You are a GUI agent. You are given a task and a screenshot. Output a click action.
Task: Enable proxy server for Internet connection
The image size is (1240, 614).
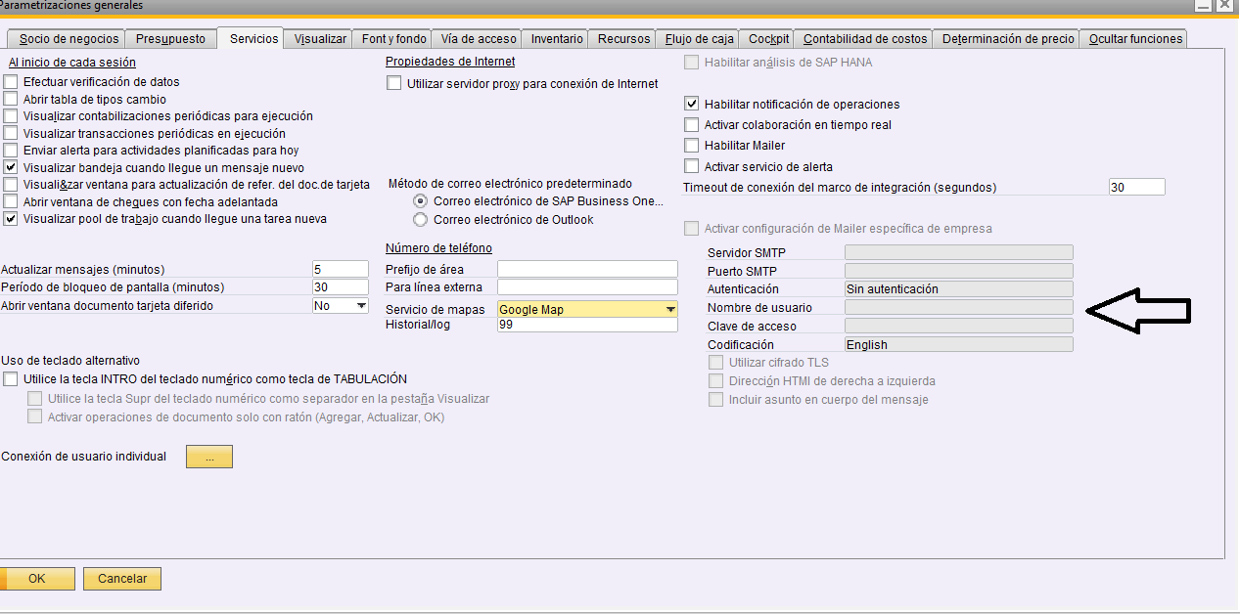[x=394, y=84]
